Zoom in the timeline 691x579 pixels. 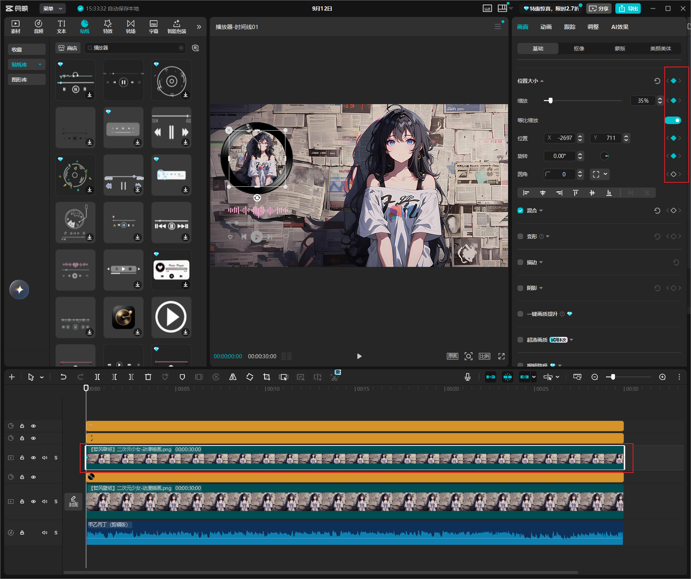tap(662, 377)
